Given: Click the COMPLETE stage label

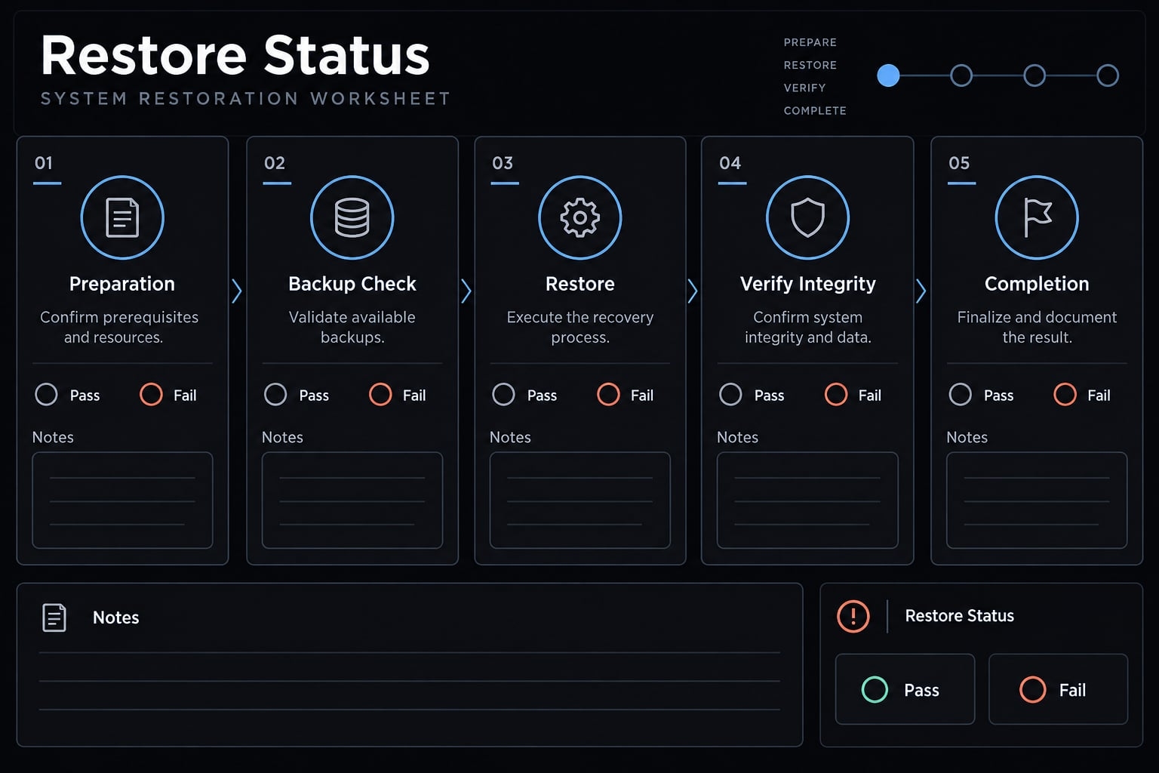Looking at the screenshot, I should (x=815, y=110).
